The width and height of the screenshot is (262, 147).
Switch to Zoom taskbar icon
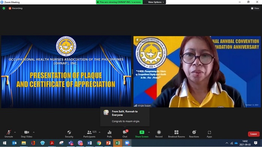tap(127, 143)
